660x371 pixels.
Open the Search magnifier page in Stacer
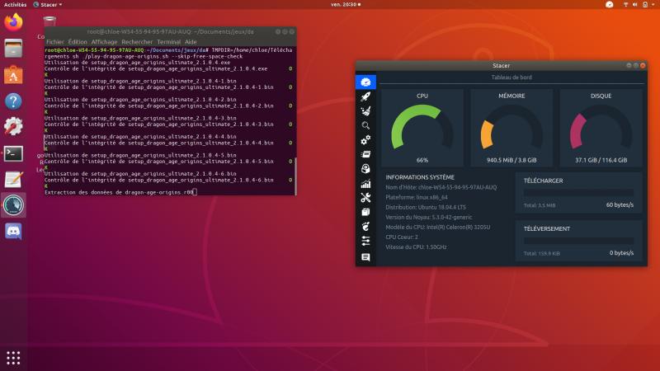coord(365,125)
